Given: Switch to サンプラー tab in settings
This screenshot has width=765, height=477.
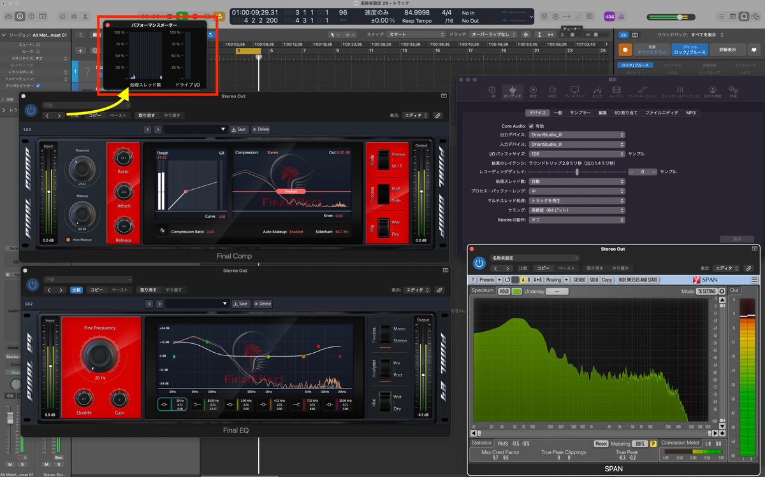Looking at the screenshot, I should [x=580, y=112].
